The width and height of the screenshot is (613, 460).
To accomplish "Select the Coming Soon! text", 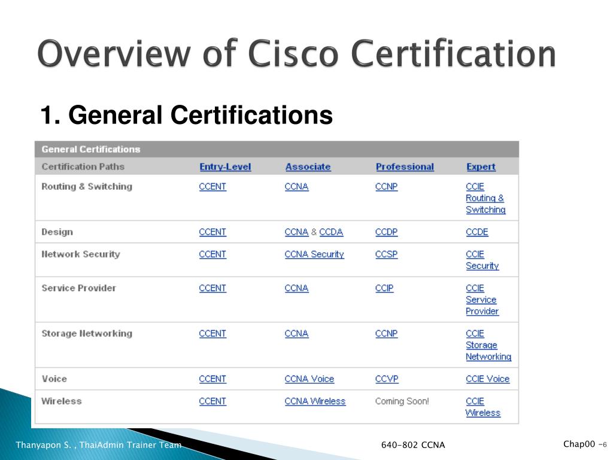I will 402,401.
